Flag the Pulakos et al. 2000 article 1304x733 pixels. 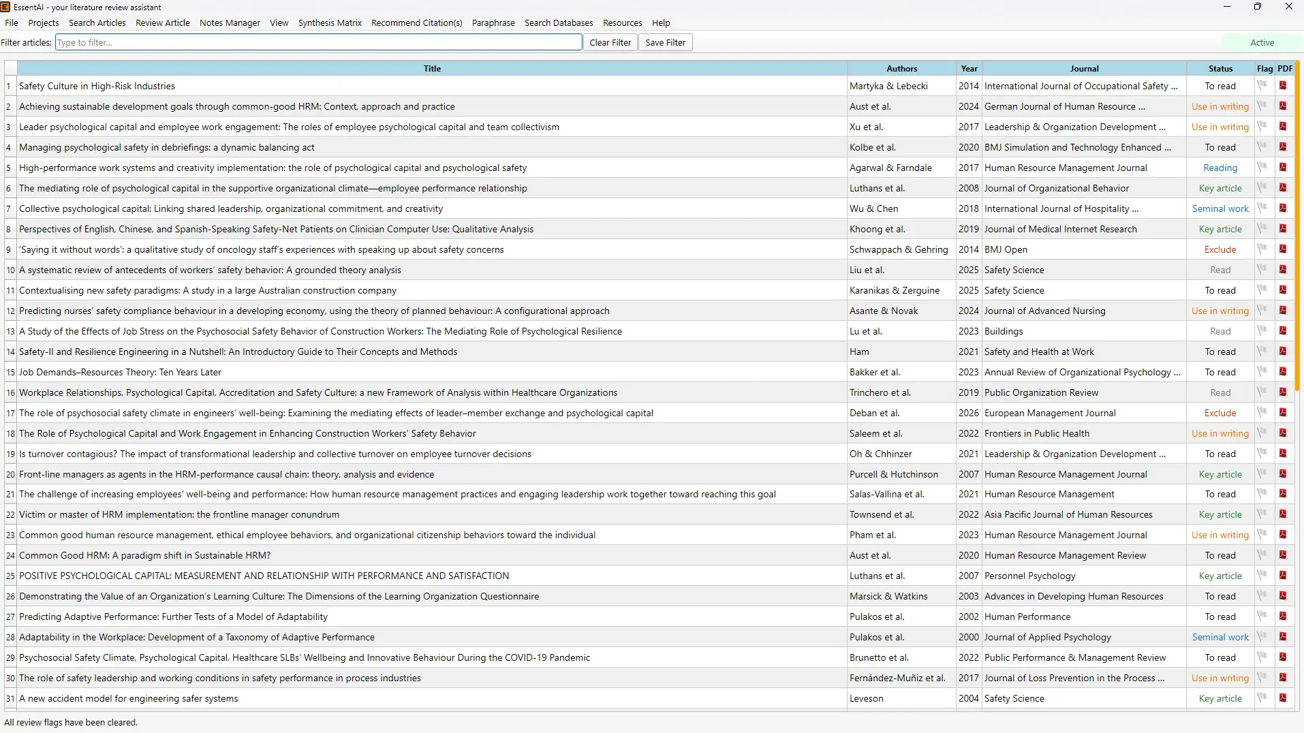tap(1262, 637)
